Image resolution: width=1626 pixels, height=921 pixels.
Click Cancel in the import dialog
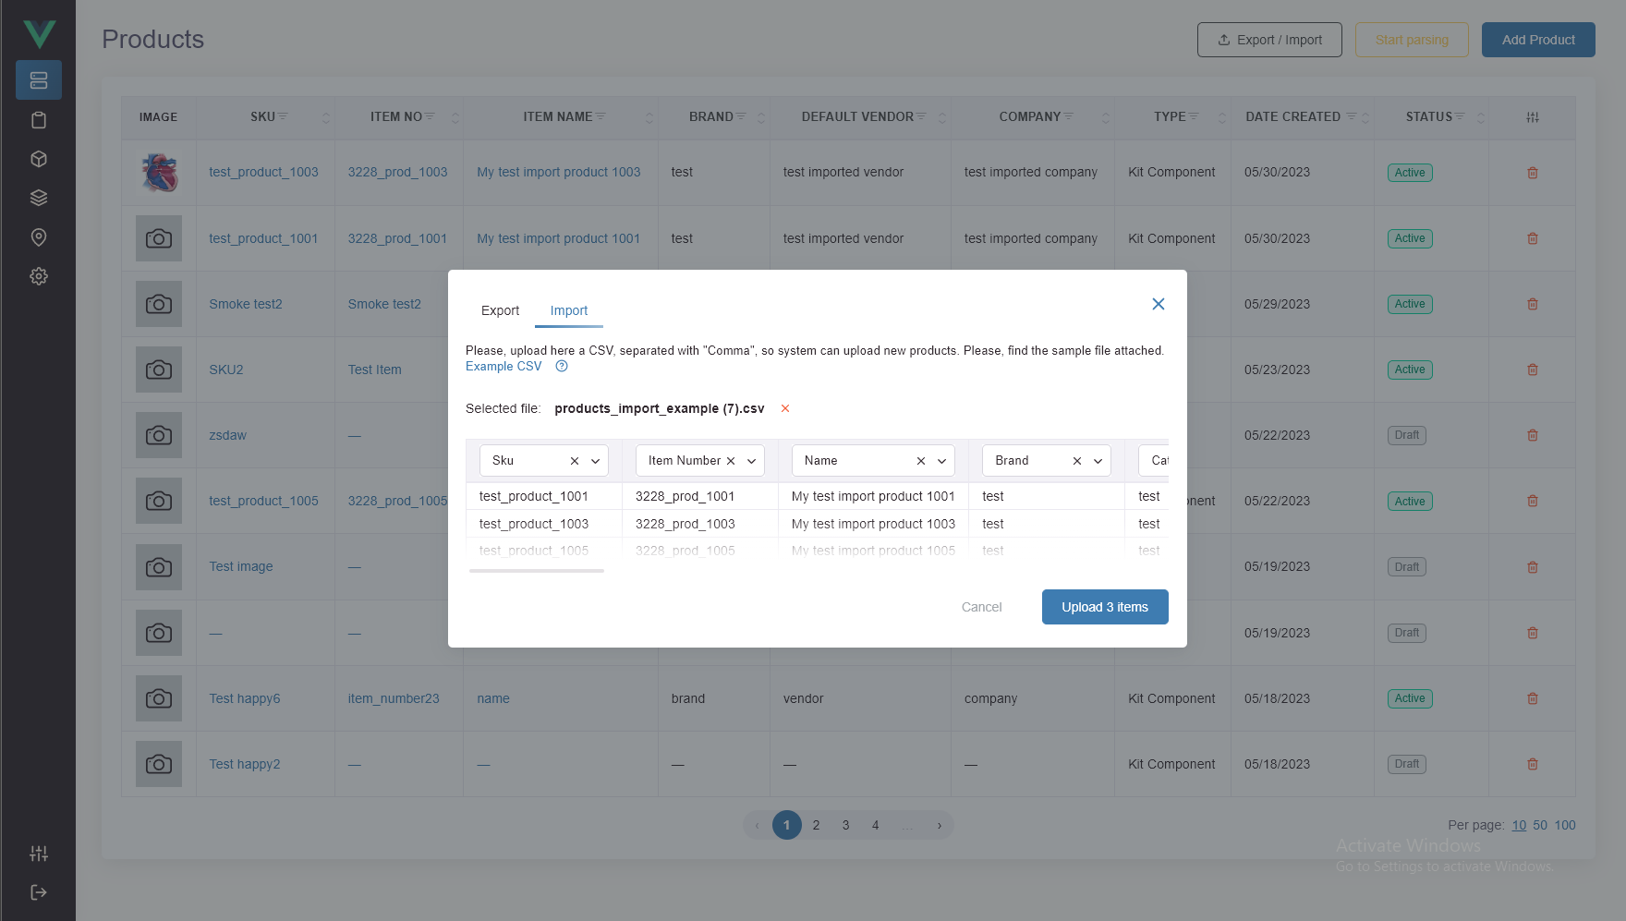pos(981,607)
